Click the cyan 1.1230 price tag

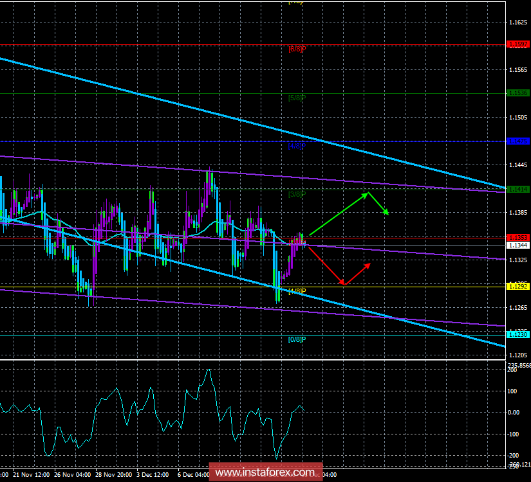point(518,335)
